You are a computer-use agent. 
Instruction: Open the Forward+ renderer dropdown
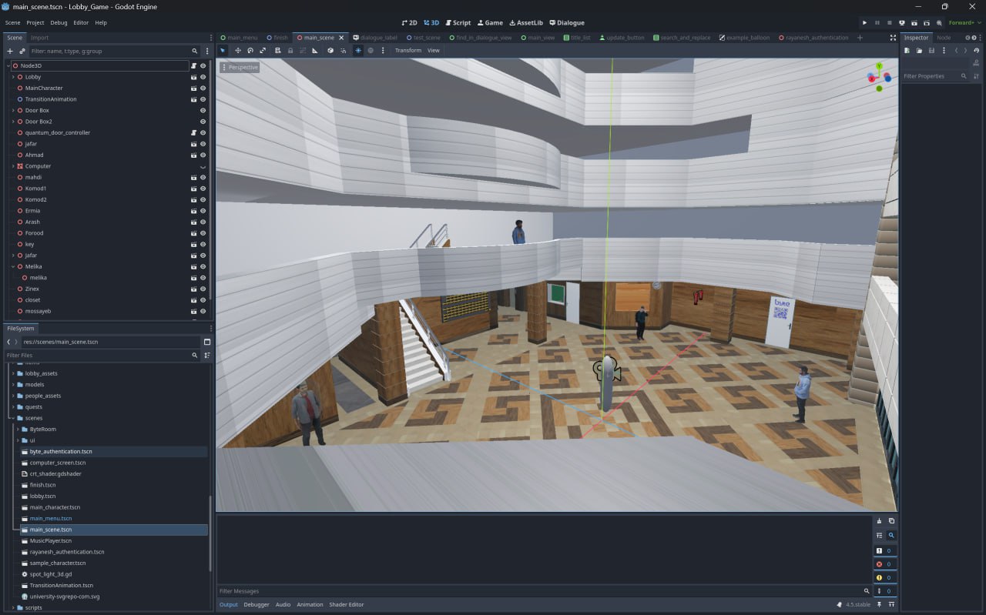pos(964,23)
